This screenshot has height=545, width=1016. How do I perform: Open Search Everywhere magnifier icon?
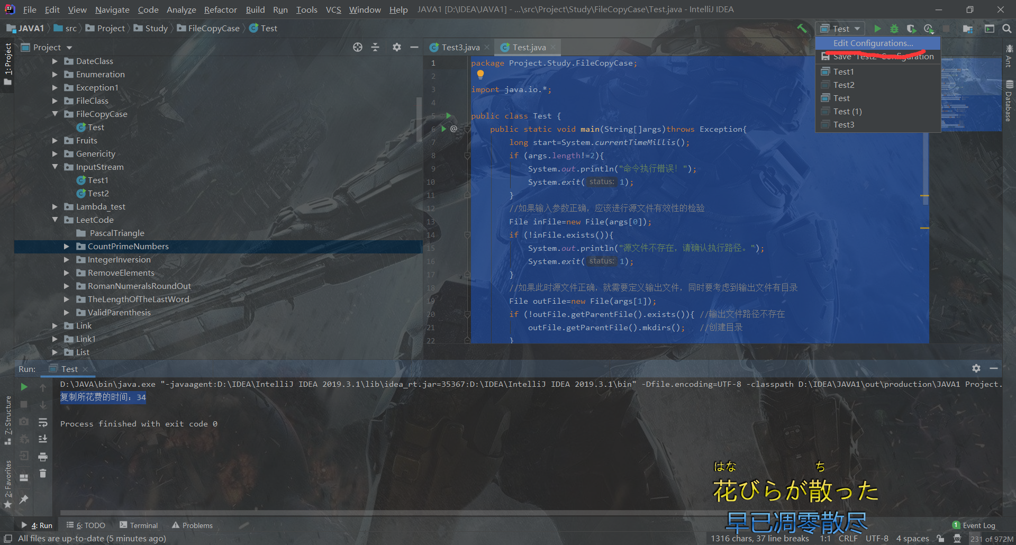pyautogui.click(x=1007, y=29)
